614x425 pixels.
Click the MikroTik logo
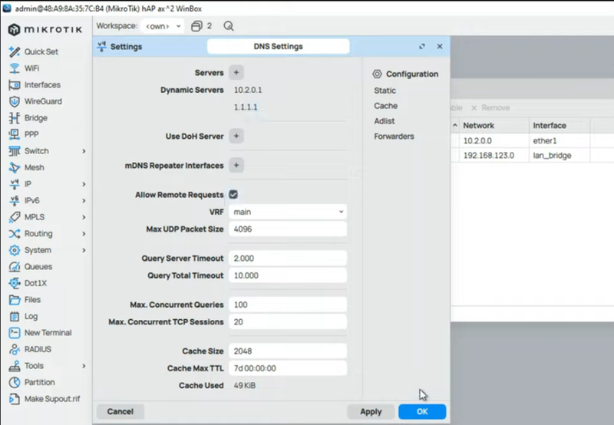pos(46,29)
